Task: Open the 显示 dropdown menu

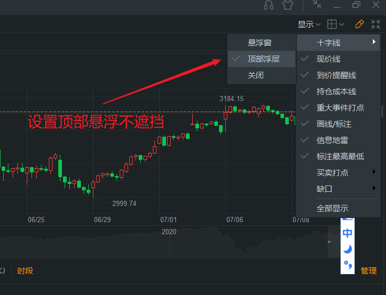Action: [x=309, y=24]
